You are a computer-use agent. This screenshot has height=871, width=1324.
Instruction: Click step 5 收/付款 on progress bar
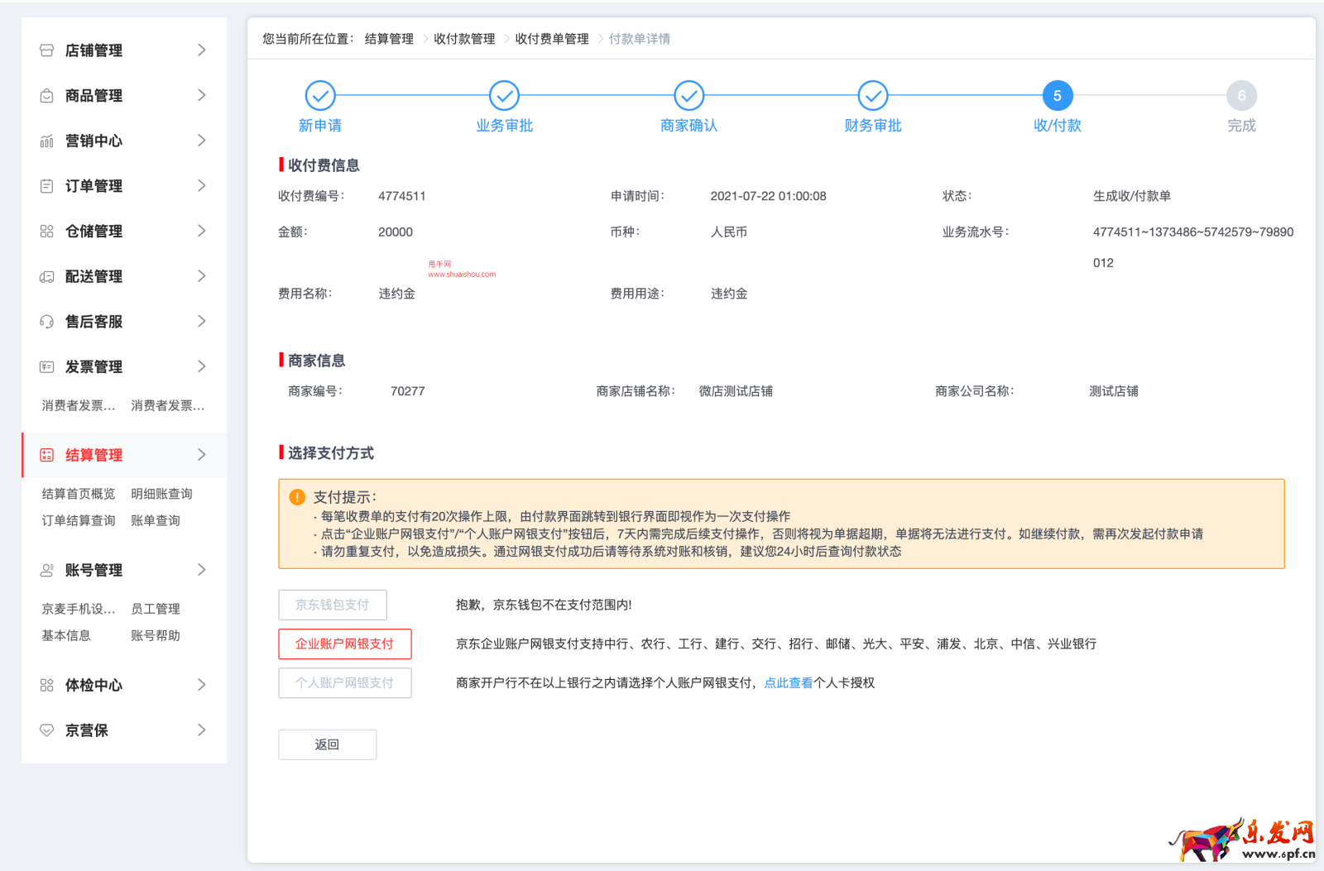tap(1057, 95)
